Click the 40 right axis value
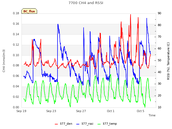This screenshot has width=172, height=129. click(x=159, y=72)
